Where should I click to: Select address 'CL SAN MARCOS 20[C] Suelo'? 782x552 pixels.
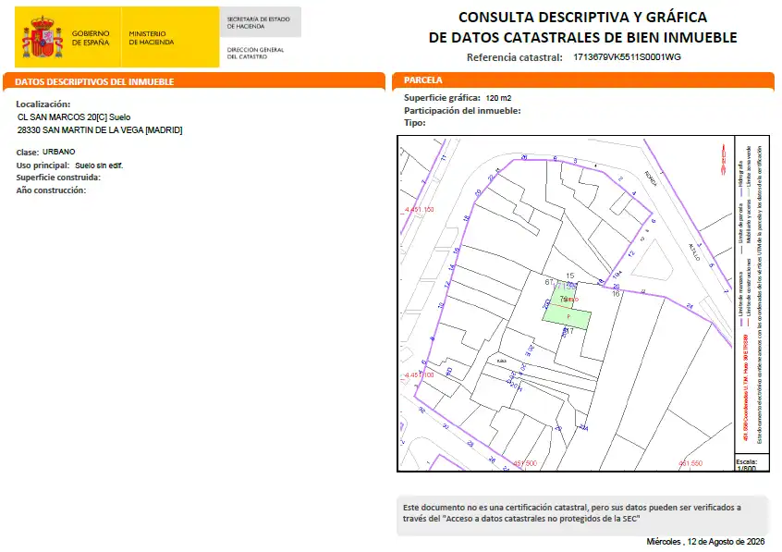(x=74, y=117)
